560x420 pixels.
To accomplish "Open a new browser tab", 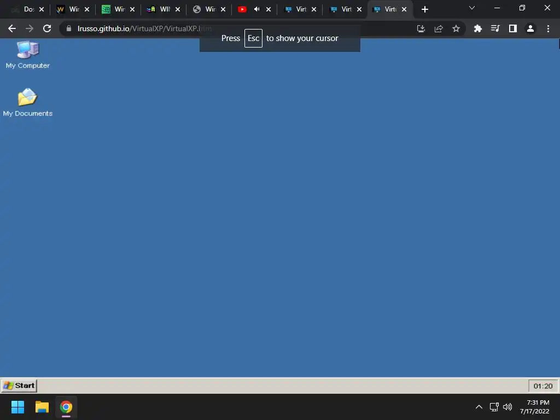I will coord(424,9).
